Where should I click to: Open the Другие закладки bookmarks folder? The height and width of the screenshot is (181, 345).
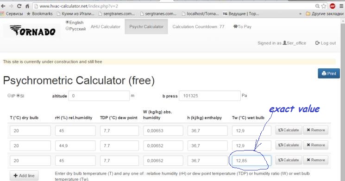325,13
